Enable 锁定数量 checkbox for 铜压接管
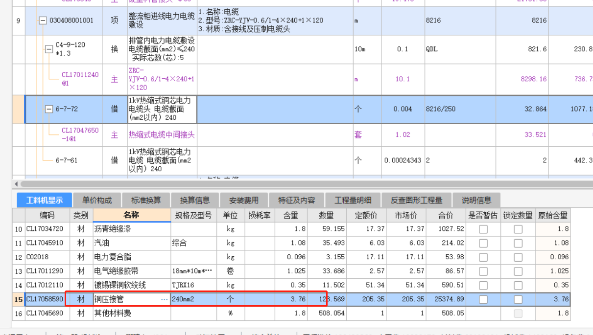Screen dimensions: 593x335 [x=518, y=299]
